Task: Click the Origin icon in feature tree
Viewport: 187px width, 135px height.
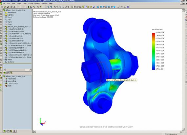Action: [x=6, y=24]
